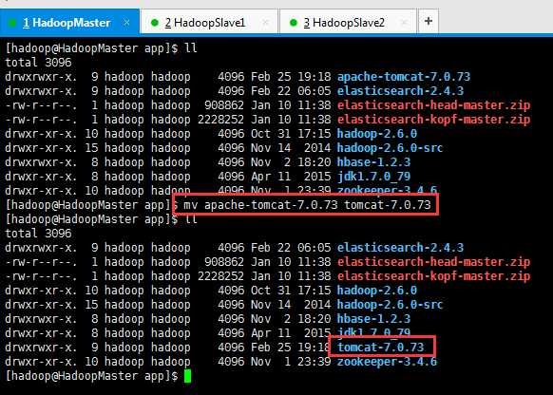Switch to the HadoopSlave2 session tab
The height and width of the screenshot is (395, 553).
(348, 23)
